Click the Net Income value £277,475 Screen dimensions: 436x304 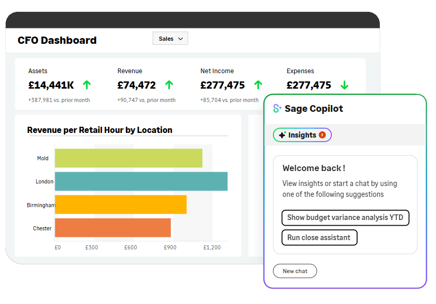(222, 85)
